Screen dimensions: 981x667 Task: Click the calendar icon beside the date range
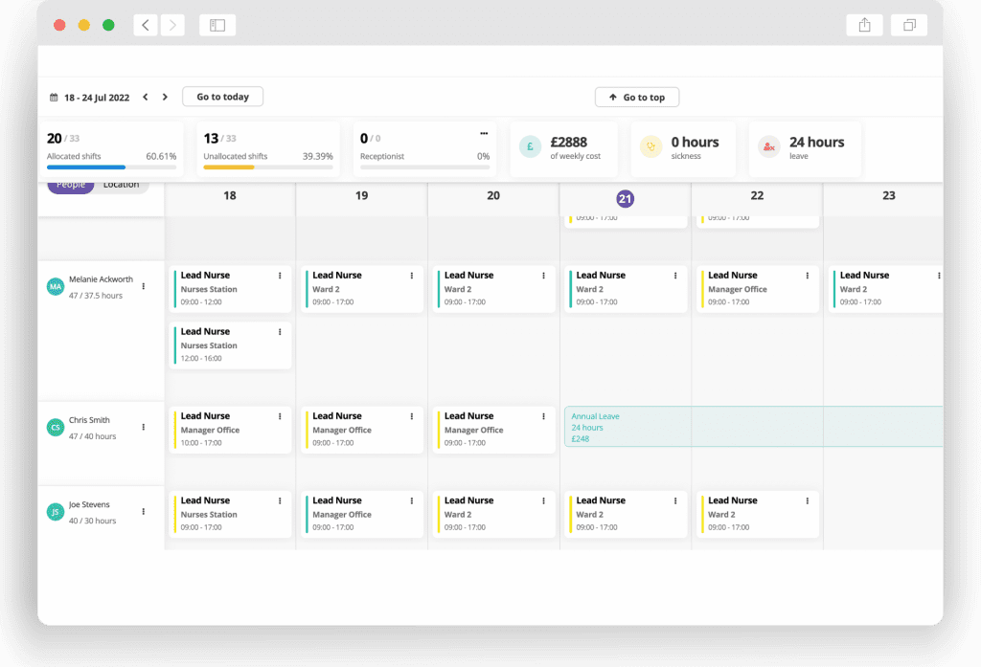[54, 98]
